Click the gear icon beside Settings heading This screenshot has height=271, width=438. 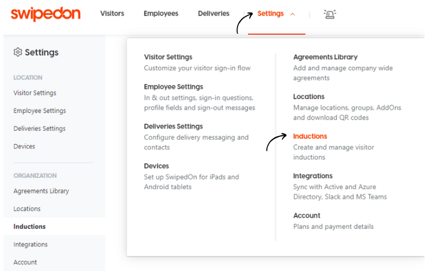[18, 52]
